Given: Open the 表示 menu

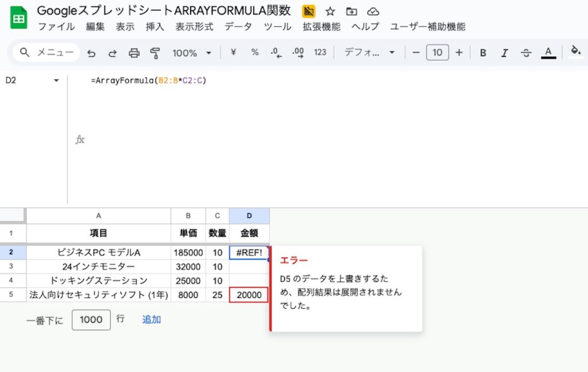Looking at the screenshot, I should tap(125, 26).
